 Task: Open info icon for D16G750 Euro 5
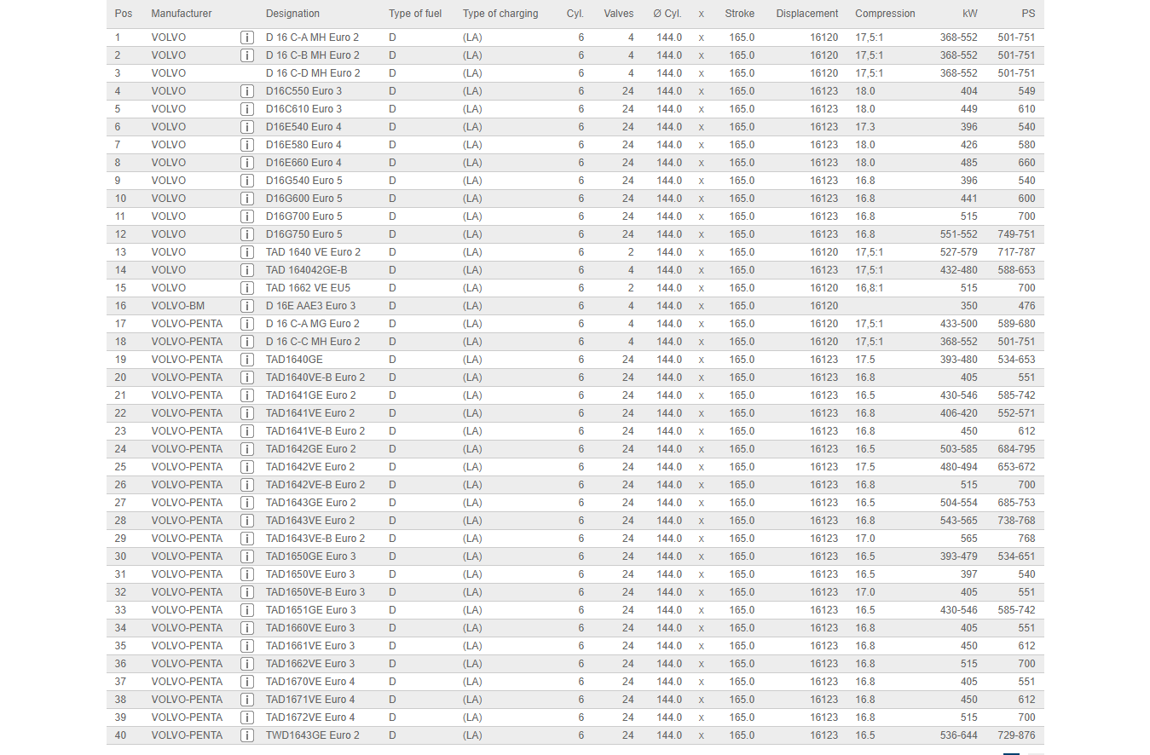coord(247,234)
